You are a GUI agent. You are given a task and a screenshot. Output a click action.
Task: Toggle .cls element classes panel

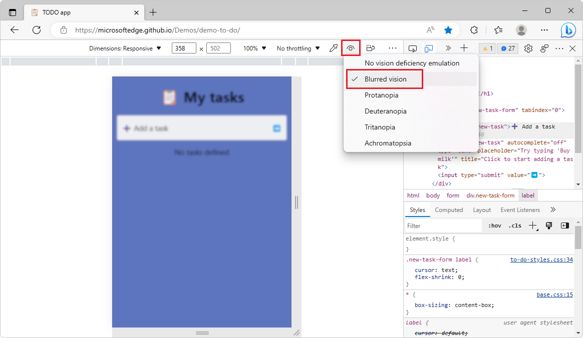coord(514,225)
